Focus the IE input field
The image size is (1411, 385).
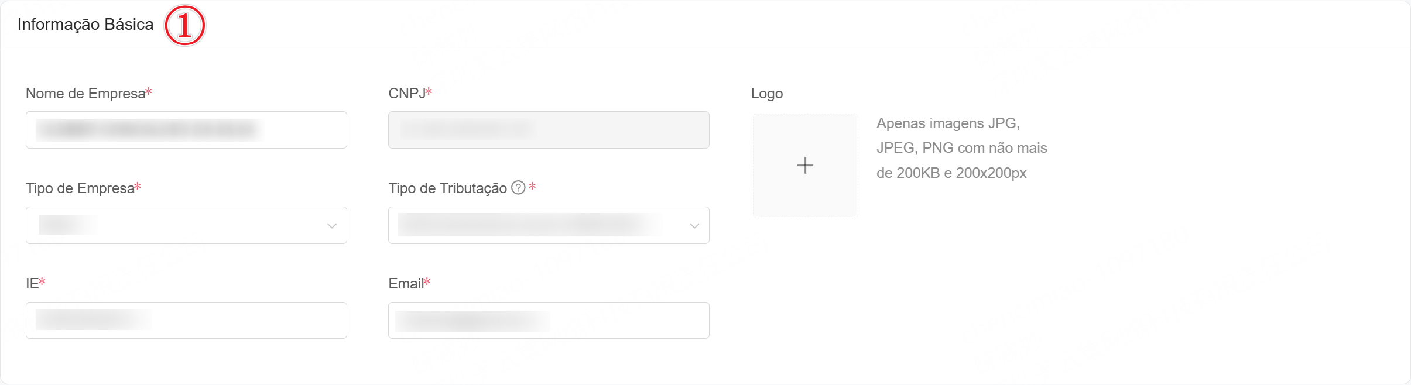pyautogui.click(x=186, y=320)
